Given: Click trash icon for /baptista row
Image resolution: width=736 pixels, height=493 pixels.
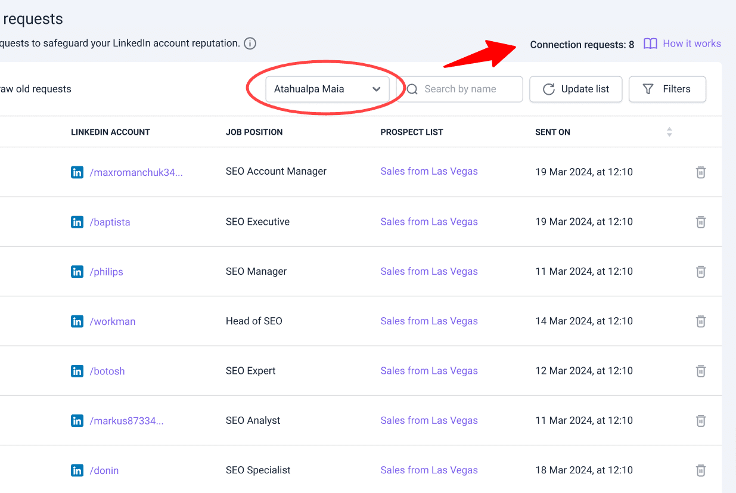Looking at the screenshot, I should pyautogui.click(x=701, y=222).
